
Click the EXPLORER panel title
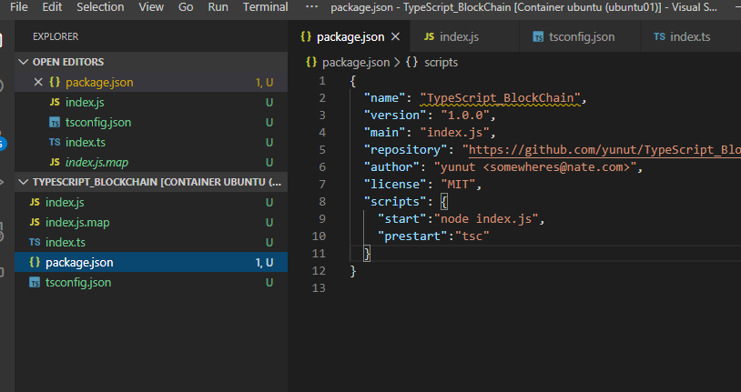[x=56, y=36]
